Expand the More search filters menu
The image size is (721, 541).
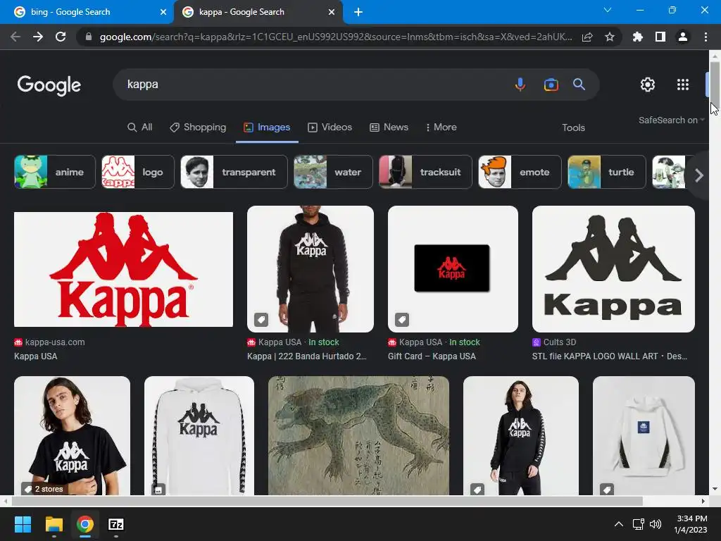[441, 128]
